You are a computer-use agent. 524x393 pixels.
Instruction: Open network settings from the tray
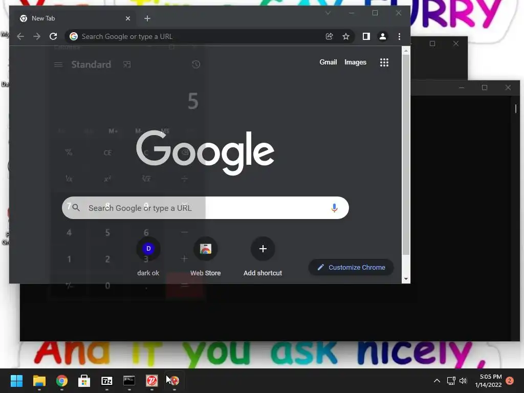pos(451,381)
